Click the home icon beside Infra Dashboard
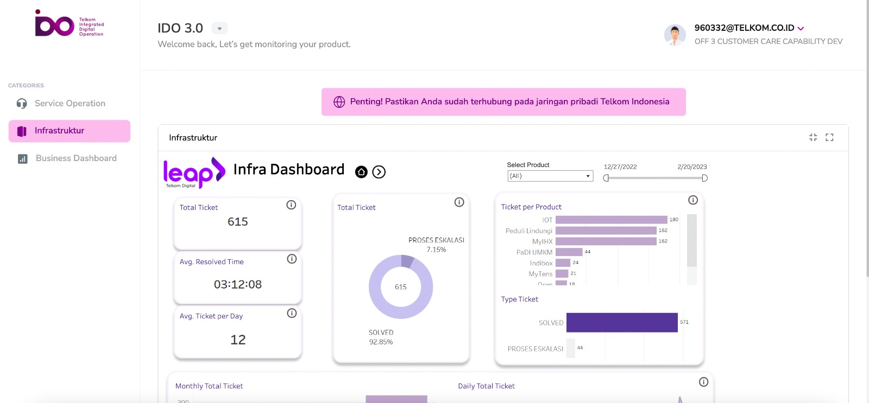 point(361,172)
